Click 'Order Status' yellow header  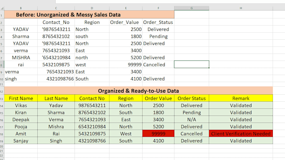192,98
